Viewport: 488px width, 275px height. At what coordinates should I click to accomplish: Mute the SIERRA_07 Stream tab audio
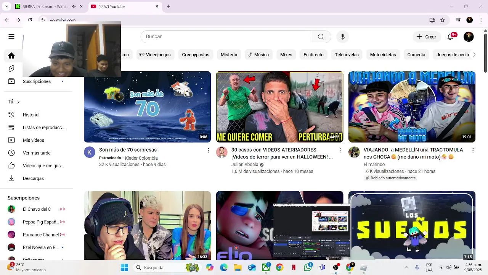tap(74, 6)
